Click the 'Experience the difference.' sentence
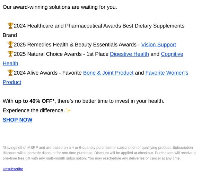The image size is (201, 175). pos(34,110)
